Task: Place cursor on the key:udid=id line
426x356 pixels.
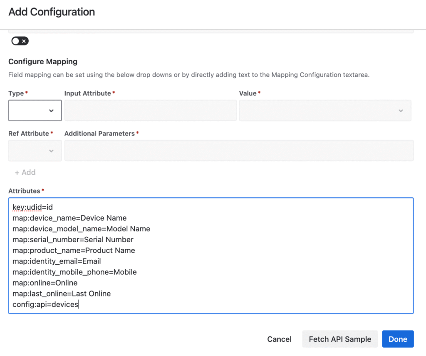Action: click(x=32, y=207)
